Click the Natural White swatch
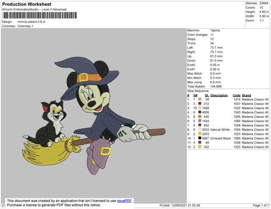 (200, 129)
